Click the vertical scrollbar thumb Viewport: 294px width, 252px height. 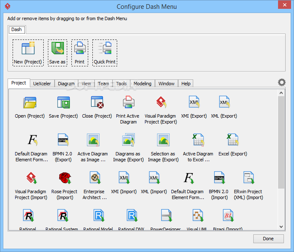[281, 142]
